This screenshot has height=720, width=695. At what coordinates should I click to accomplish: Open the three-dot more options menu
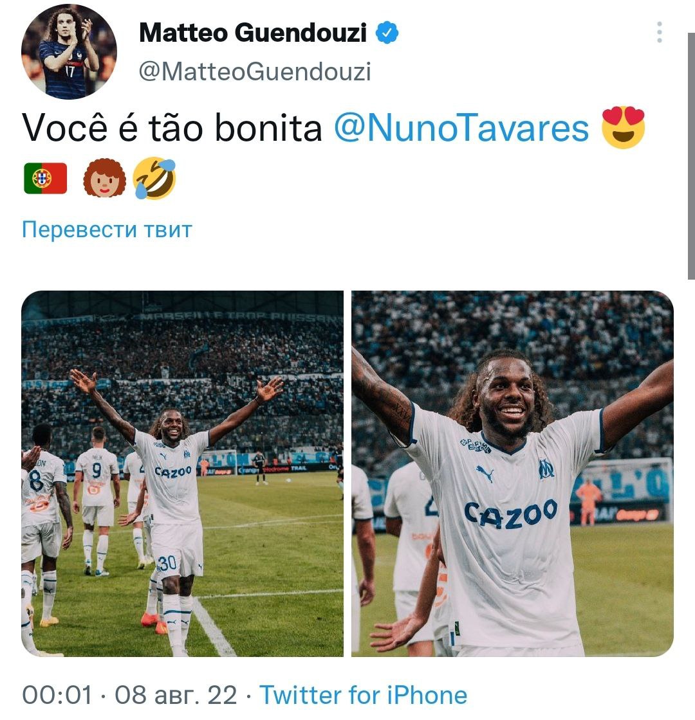coord(660,32)
